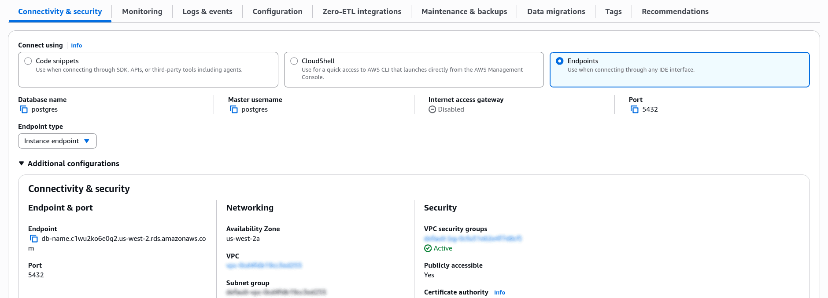Click the Endpoint & port heading
Image resolution: width=828 pixels, height=298 pixels.
tap(60, 208)
